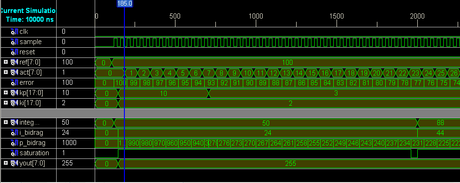The height and width of the screenshot is (183, 460).
Task: Click the p_bidrag signal icon
Action: pos(14,143)
